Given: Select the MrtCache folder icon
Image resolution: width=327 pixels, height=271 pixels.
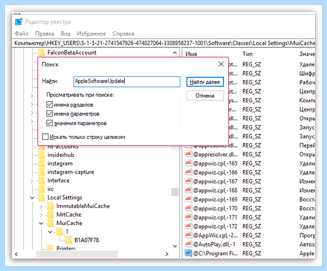Looking at the screenshot, I should click(x=51, y=215).
